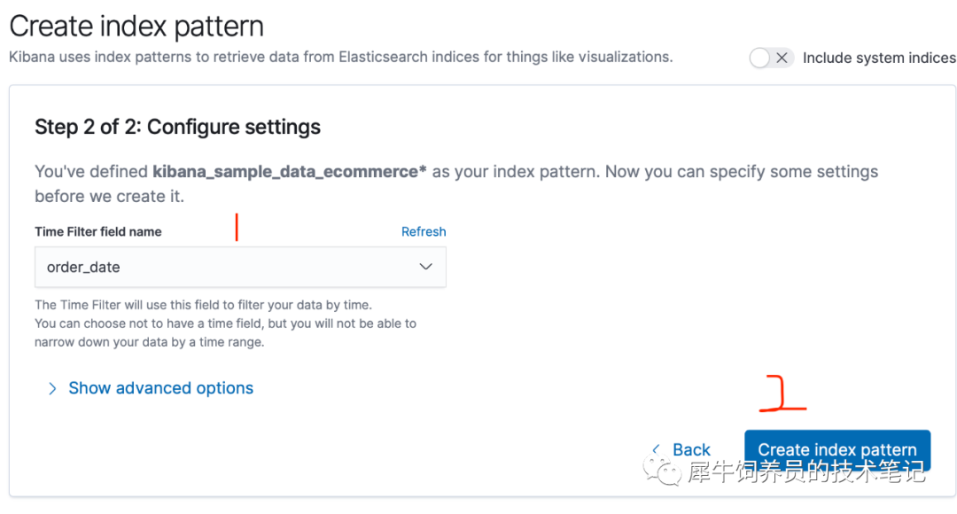The width and height of the screenshot is (957, 514).
Task: Click the 'Step 2 of 2: Configure settings' title
Action: tap(177, 127)
